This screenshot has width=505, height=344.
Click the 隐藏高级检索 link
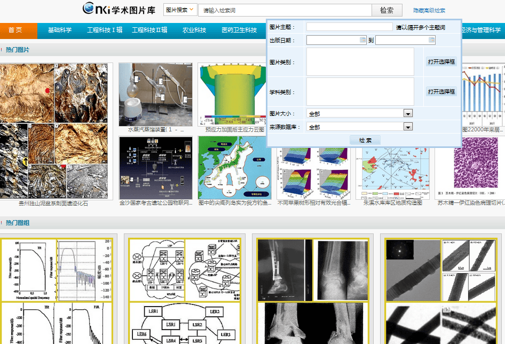[429, 11]
